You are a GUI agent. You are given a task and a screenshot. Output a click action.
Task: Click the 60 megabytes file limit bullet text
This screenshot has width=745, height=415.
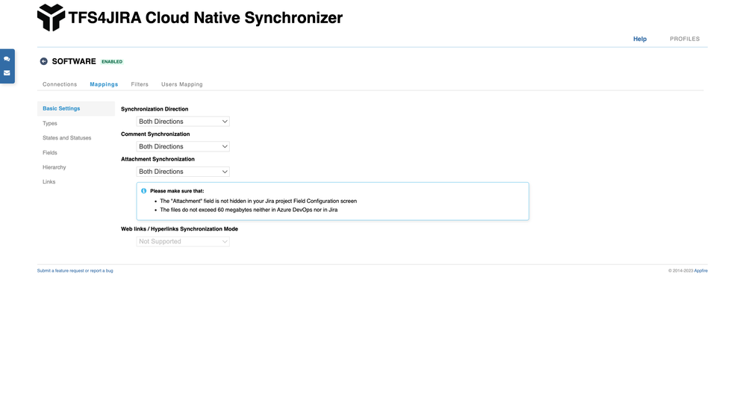coord(249,210)
